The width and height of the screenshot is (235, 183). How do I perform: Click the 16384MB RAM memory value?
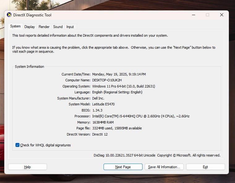(103, 122)
